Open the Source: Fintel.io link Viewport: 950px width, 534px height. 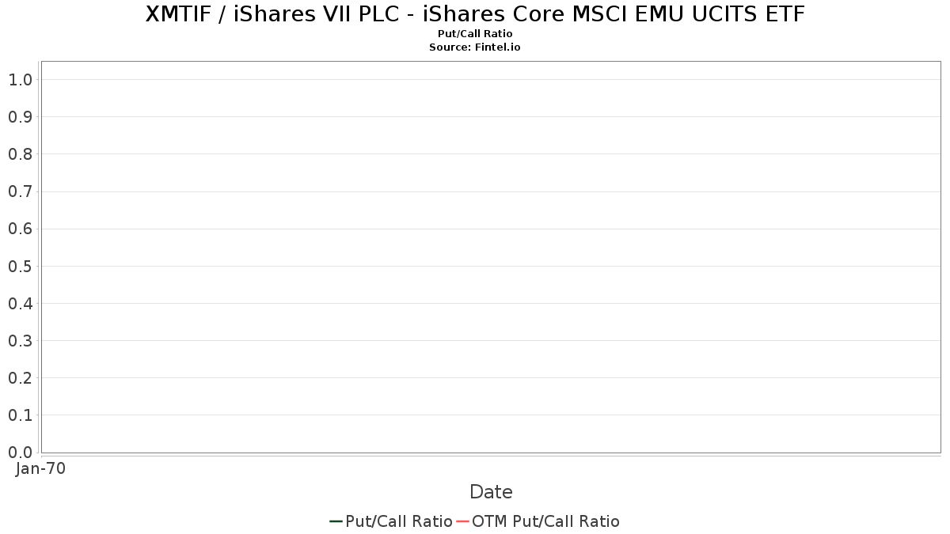tap(475, 47)
